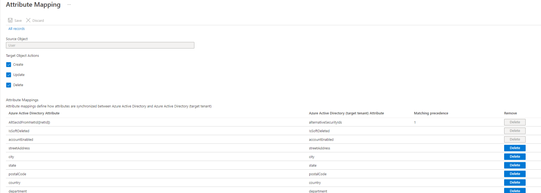Click the Source Object User field
This screenshot has width=541, height=193.
tap(100, 45)
